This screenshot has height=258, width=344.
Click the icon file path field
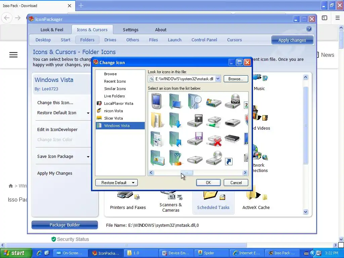coord(184,79)
